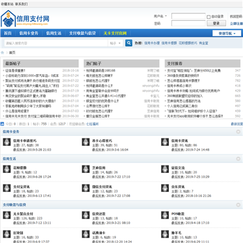243x243 pixels.
Task: Click the 立即注册 register link
Action: tap(236, 24)
